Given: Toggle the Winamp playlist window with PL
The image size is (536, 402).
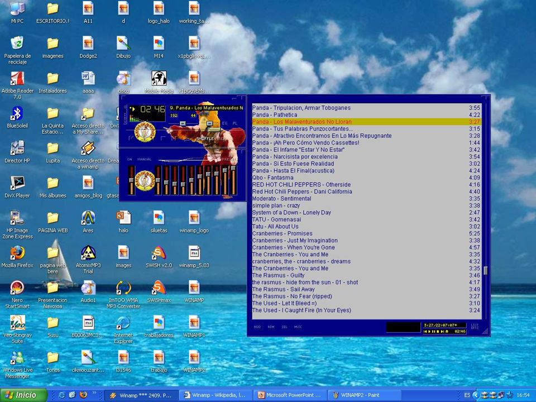Looking at the screenshot, I should (x=235, y=123).
